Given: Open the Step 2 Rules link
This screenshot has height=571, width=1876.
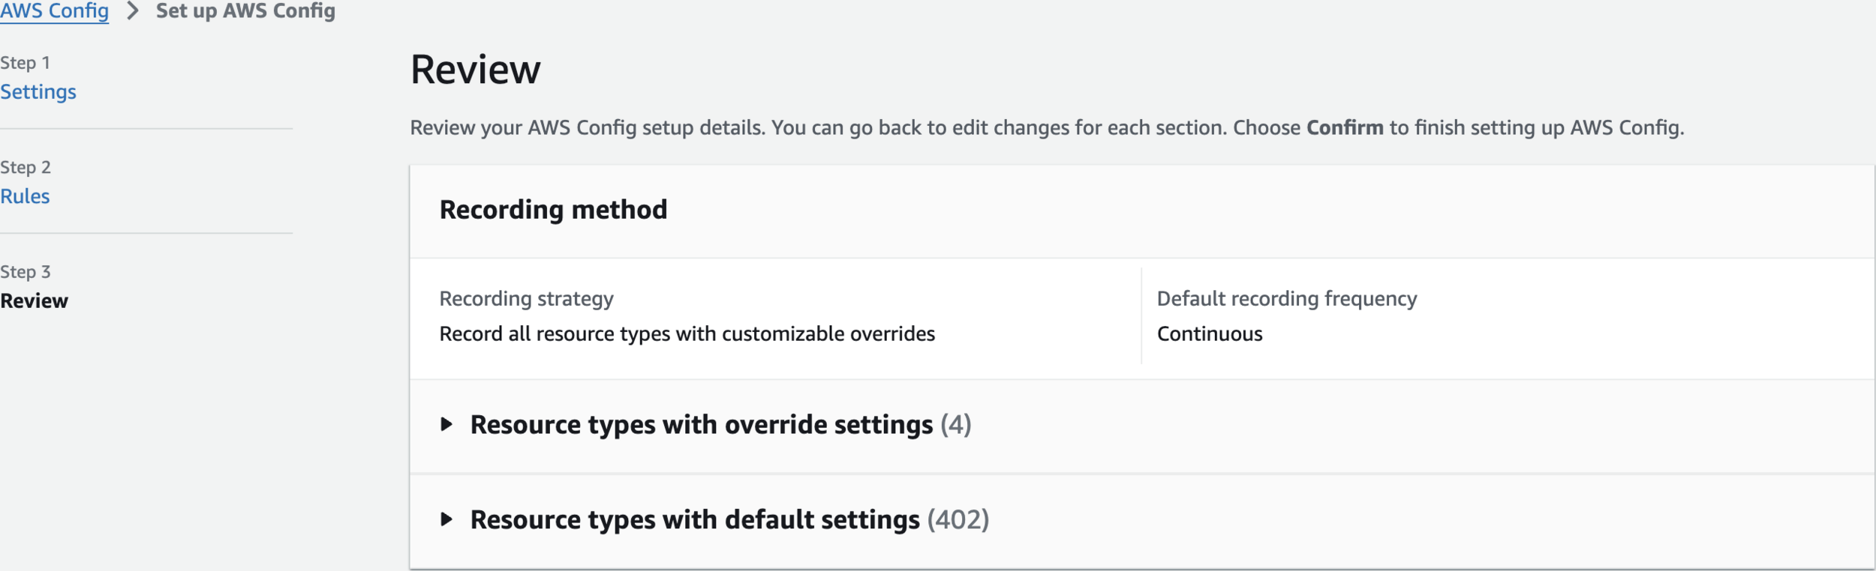Looking at the screenshot, I should 25,196.
